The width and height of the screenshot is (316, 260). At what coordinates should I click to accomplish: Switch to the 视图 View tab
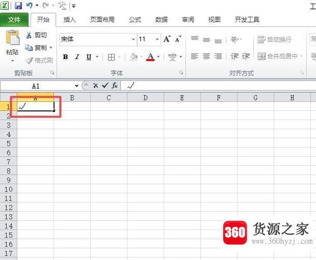[214, 20]
